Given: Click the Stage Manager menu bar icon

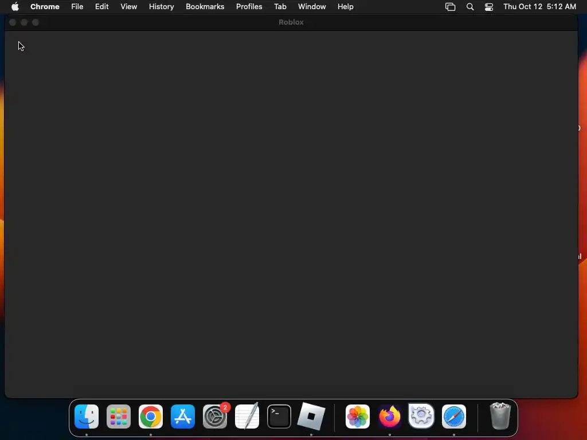Looking at the screenshot, I should tap(451, 7).
